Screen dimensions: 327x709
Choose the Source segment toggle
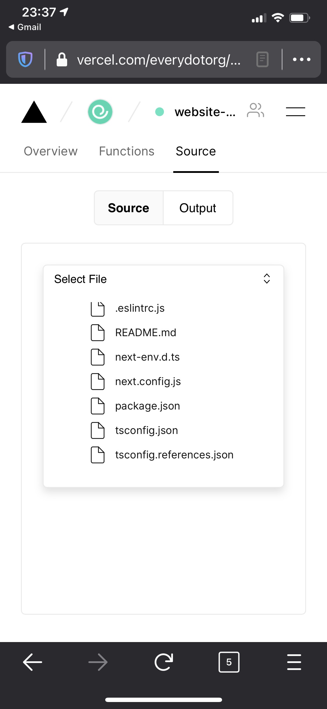tap(128, 208)
